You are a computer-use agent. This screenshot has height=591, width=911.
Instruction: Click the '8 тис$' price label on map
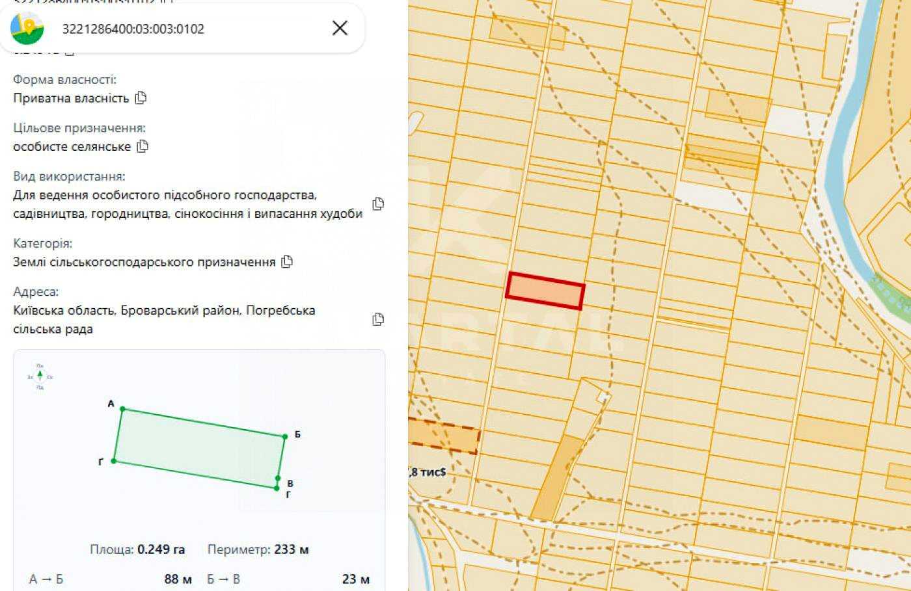428,472
